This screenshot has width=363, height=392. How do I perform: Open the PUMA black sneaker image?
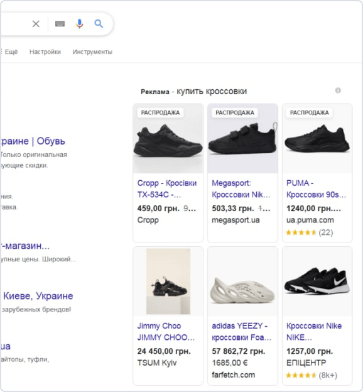pyautogui.click(x=317, y=139)
